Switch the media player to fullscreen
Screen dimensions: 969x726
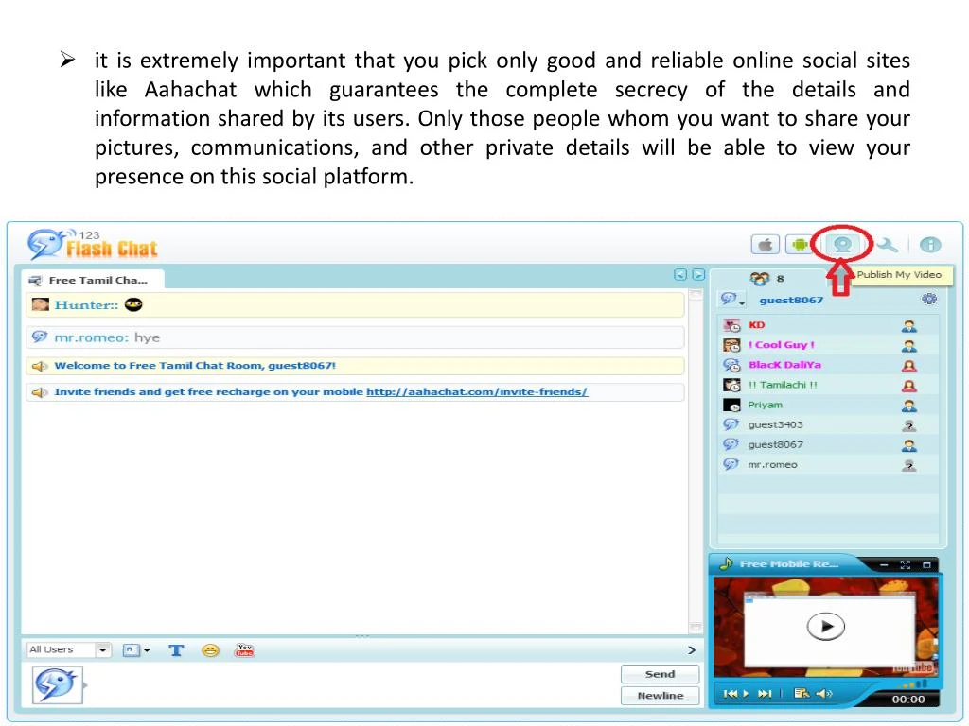click(x=906, y=565)
